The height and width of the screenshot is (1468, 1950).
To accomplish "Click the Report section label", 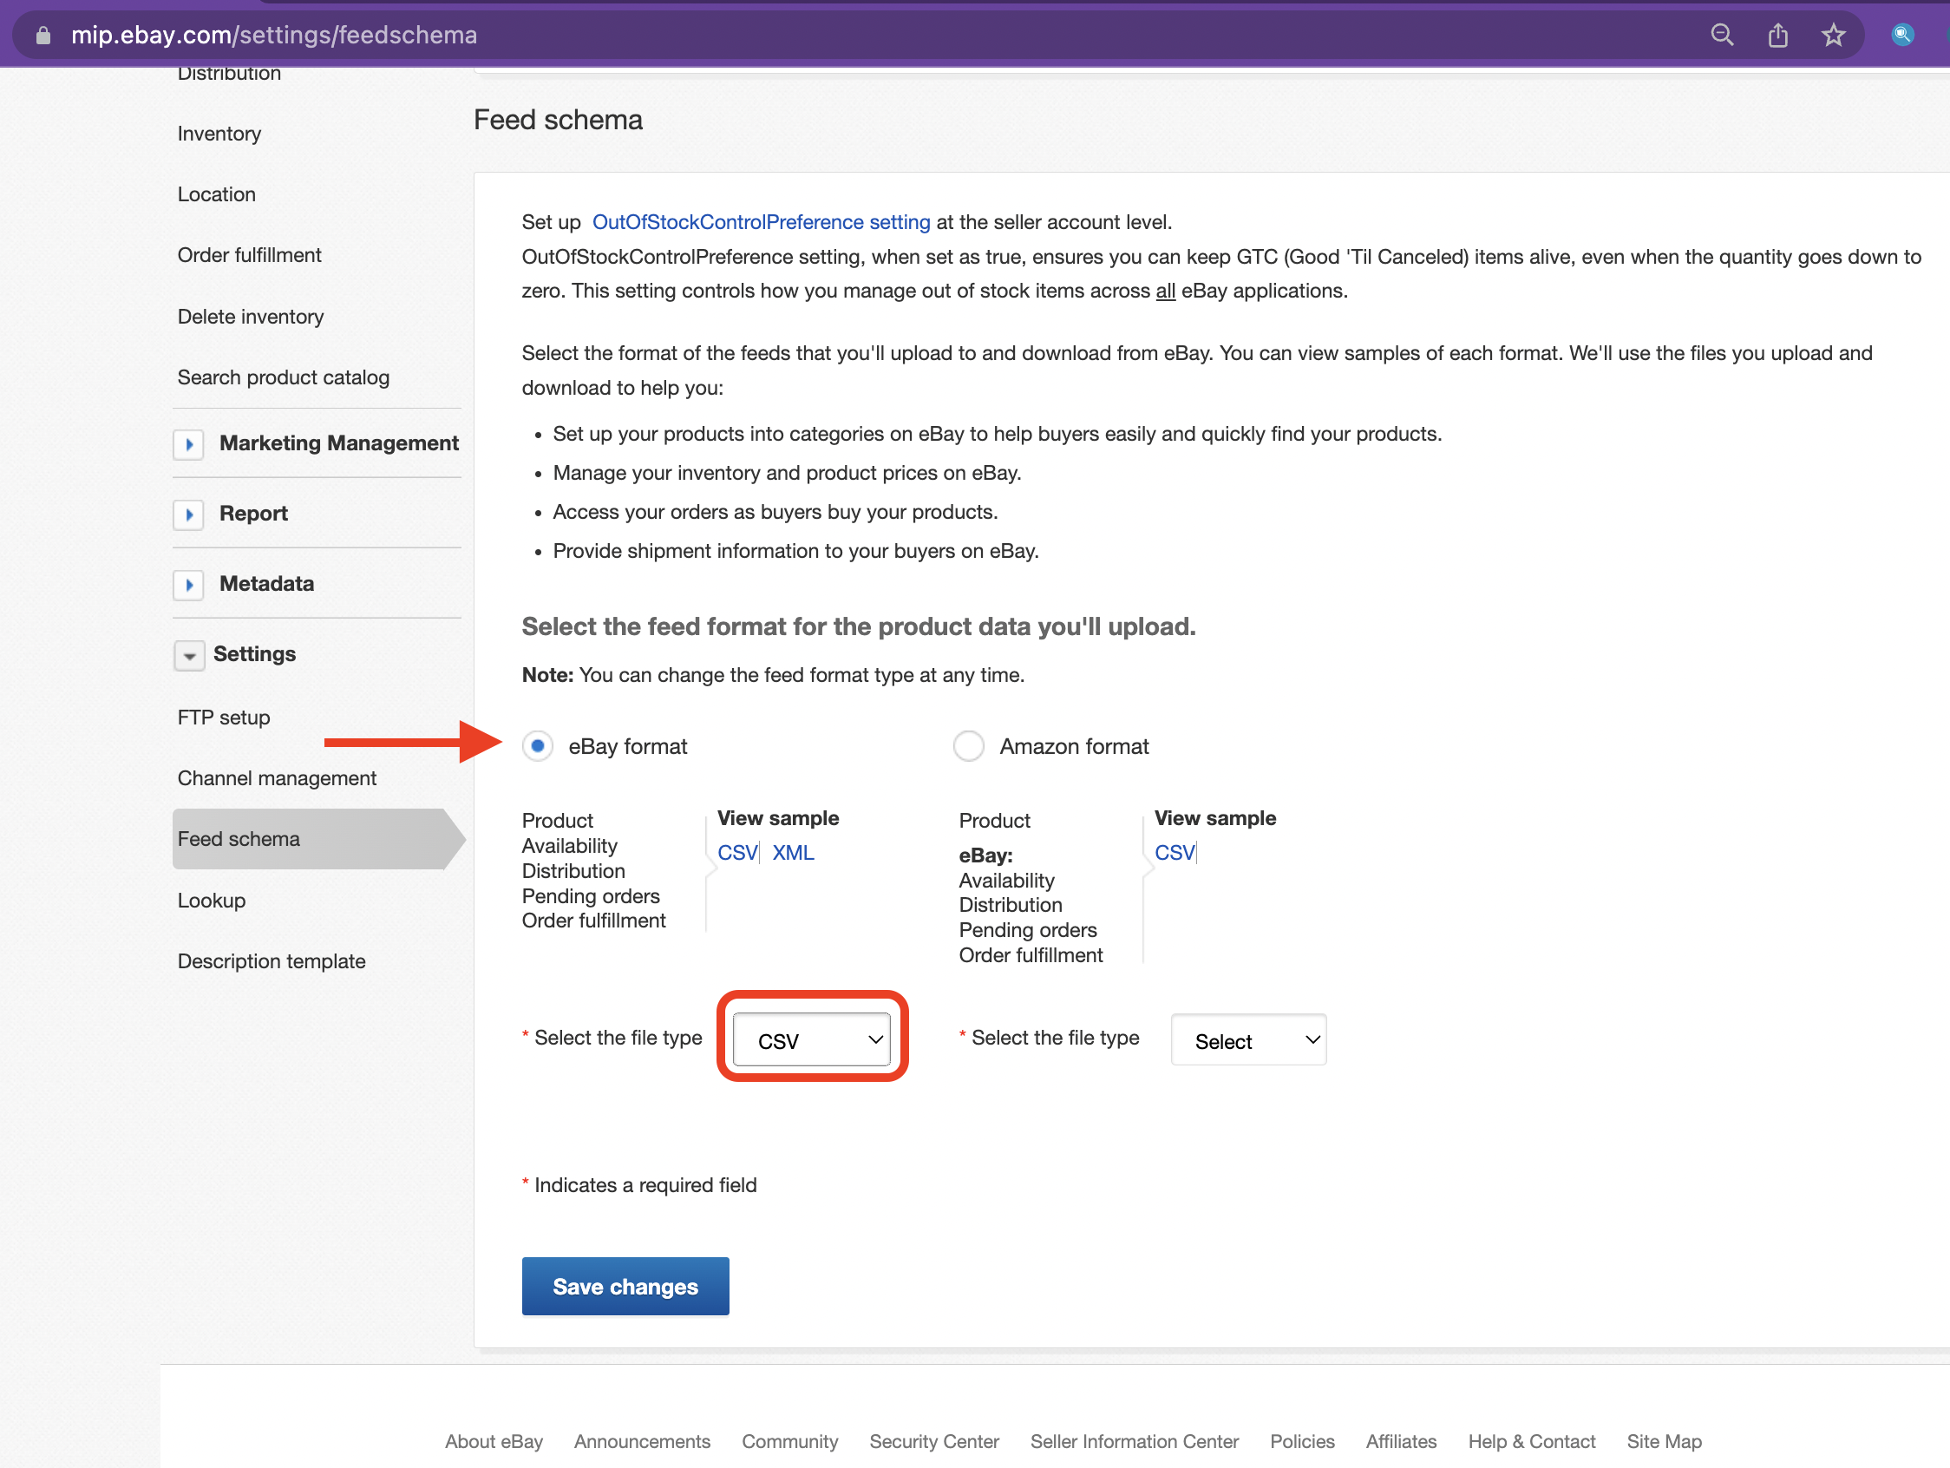I will (x=253, y=514).
